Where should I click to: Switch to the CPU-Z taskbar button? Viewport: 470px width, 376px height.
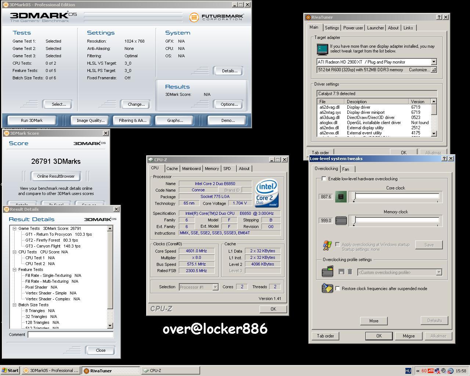171,370
